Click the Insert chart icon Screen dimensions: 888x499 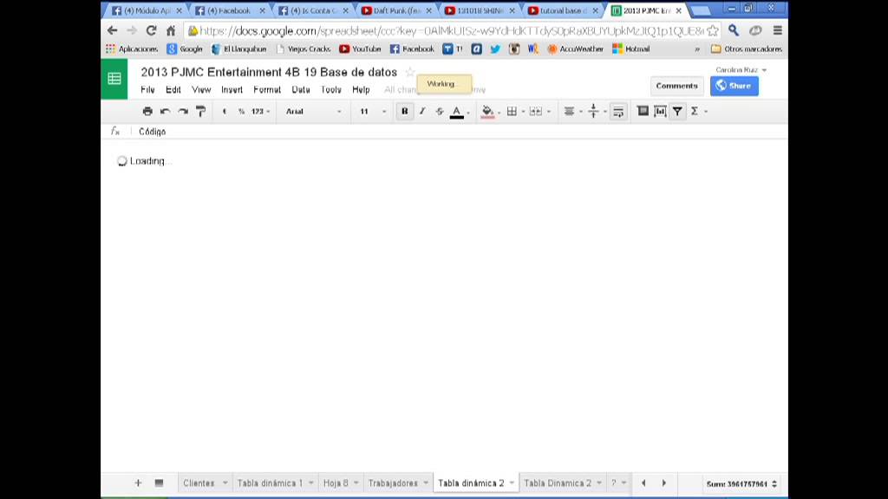660,112
